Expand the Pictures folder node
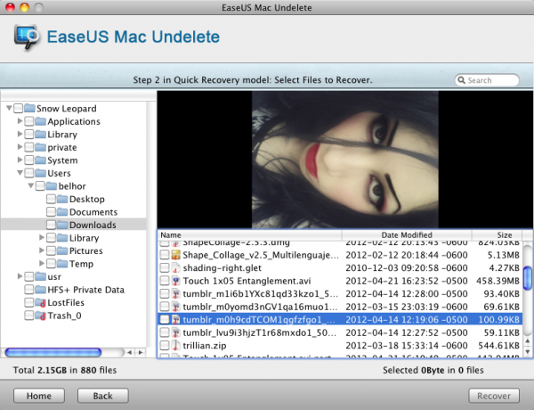This screenshot has width=534, height=410. pyautogui.click(x=42, y=250)
